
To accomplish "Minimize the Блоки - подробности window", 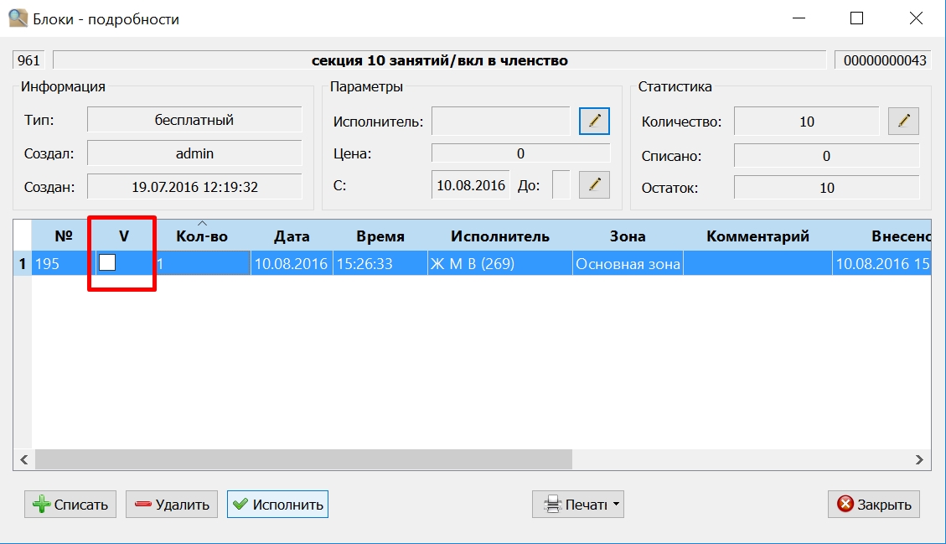I will [x=799, y=18].
